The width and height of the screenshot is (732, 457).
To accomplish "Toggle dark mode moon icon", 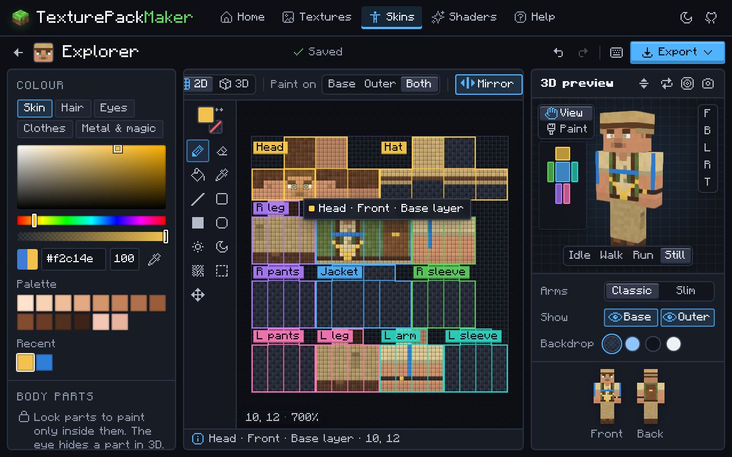I will [x=686, y=17].
